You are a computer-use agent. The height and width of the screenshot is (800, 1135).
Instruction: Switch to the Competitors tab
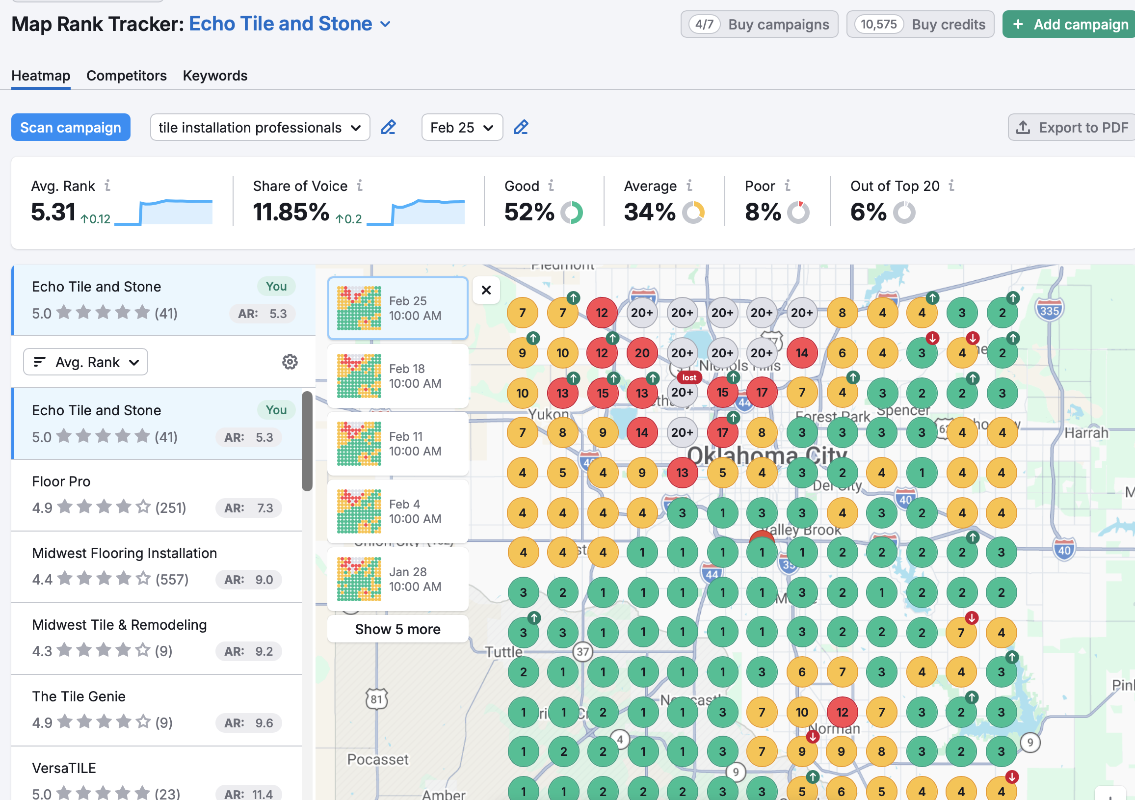[127, 76]
